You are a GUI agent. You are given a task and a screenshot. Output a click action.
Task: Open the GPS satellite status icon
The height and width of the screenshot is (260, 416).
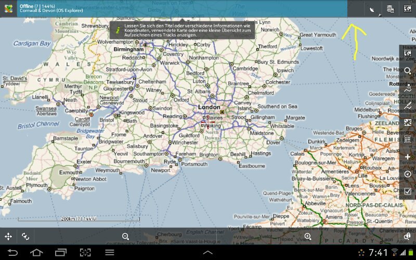pyautogui.click(x=373, y=10)
